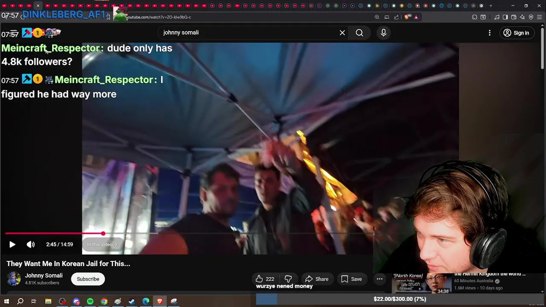Open Steam from taskbar

pos(132,301)
